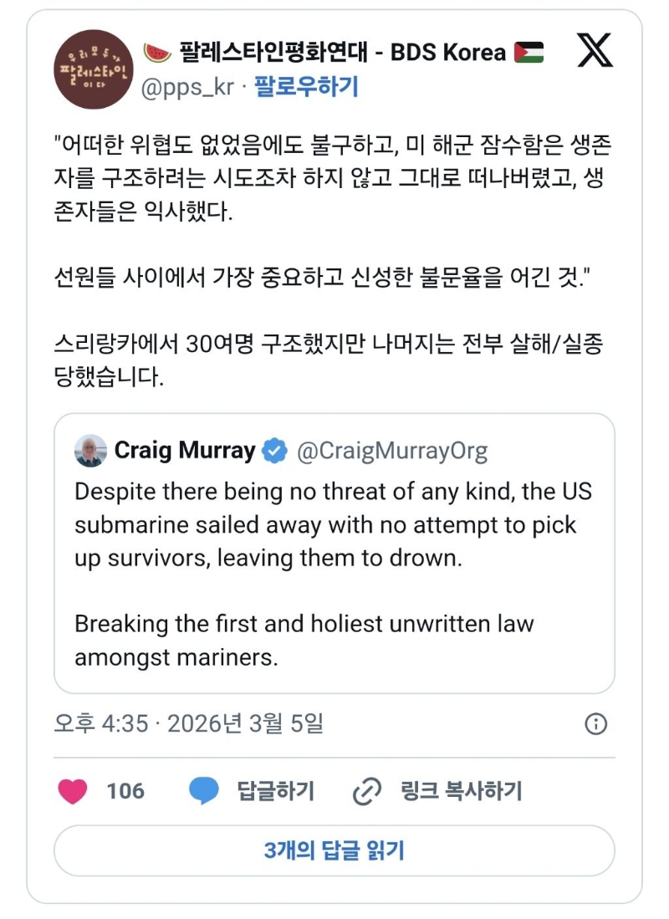Open the 팔레스타인평화연대 - BDS Korea display name

343,53
